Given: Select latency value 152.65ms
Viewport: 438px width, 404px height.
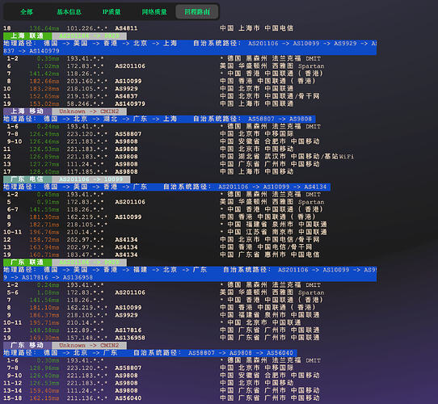Looking at the screenshot, I should click(x=44, y=96).
